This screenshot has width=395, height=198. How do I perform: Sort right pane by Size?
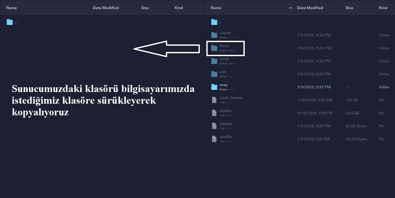[349, 8]
